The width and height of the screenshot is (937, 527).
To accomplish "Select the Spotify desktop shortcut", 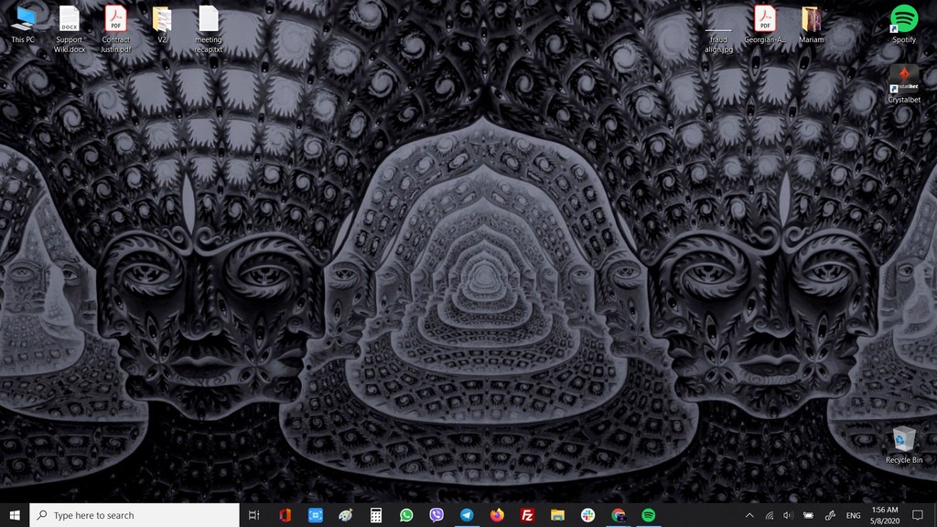I will 904,25.
